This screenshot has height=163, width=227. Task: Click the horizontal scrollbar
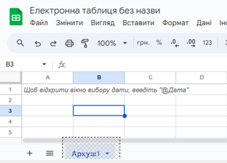click(125, 141)
